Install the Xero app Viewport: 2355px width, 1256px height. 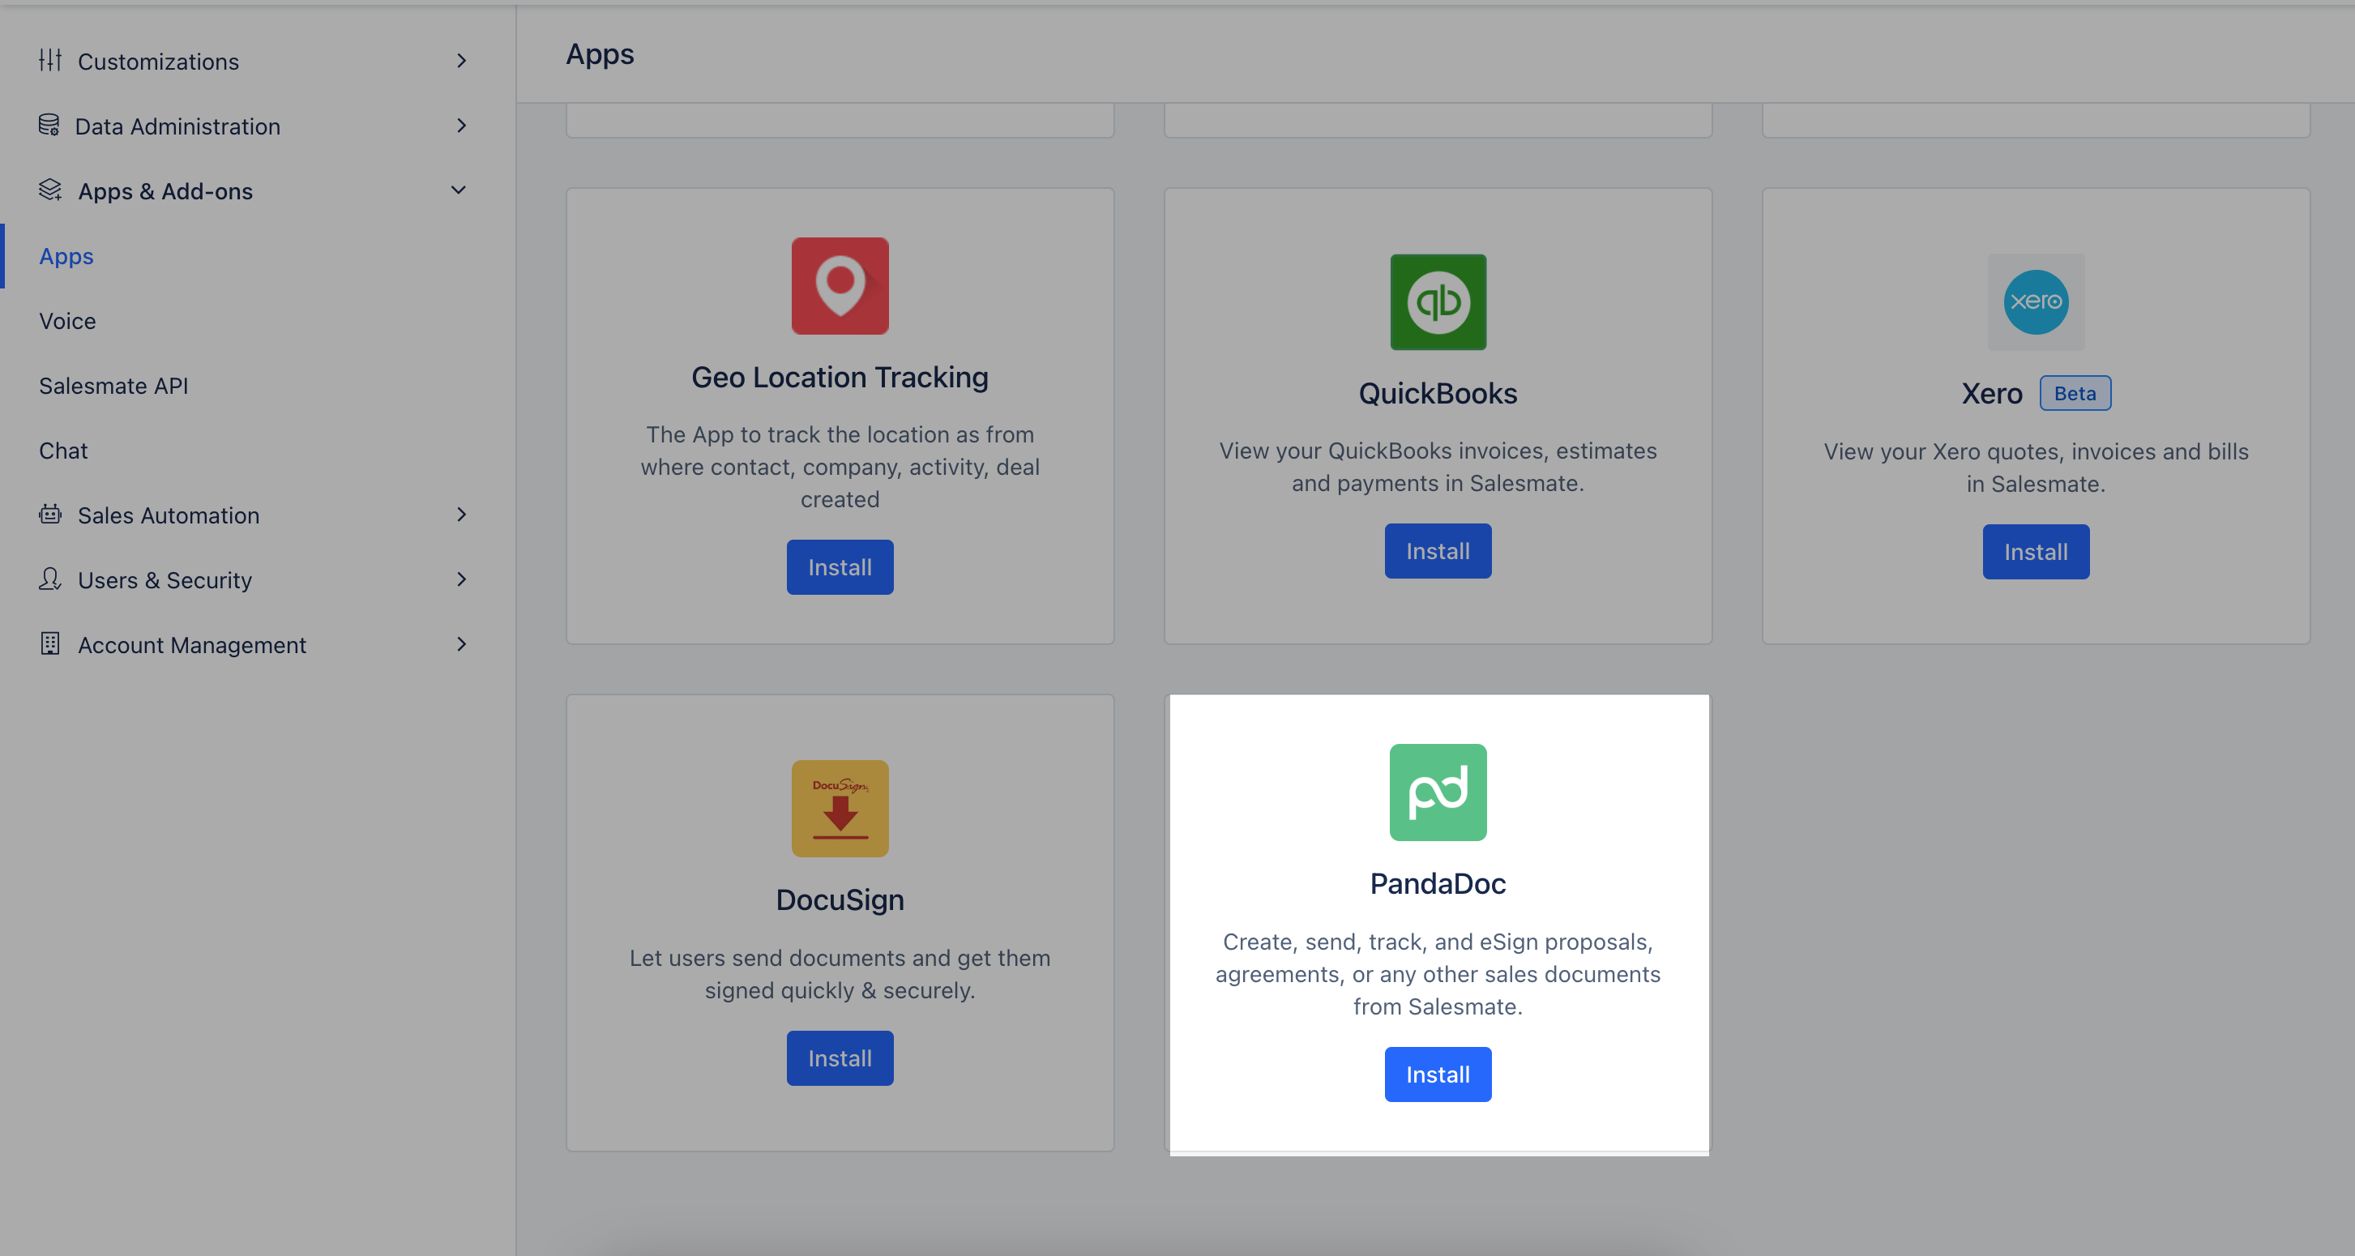2035,552
